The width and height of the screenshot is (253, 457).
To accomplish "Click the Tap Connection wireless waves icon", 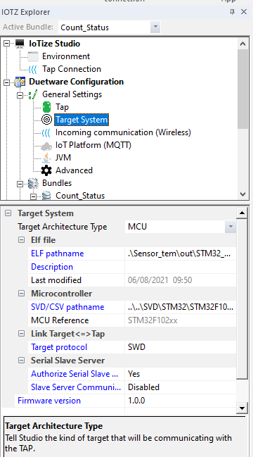I will [x=33, y=70].
